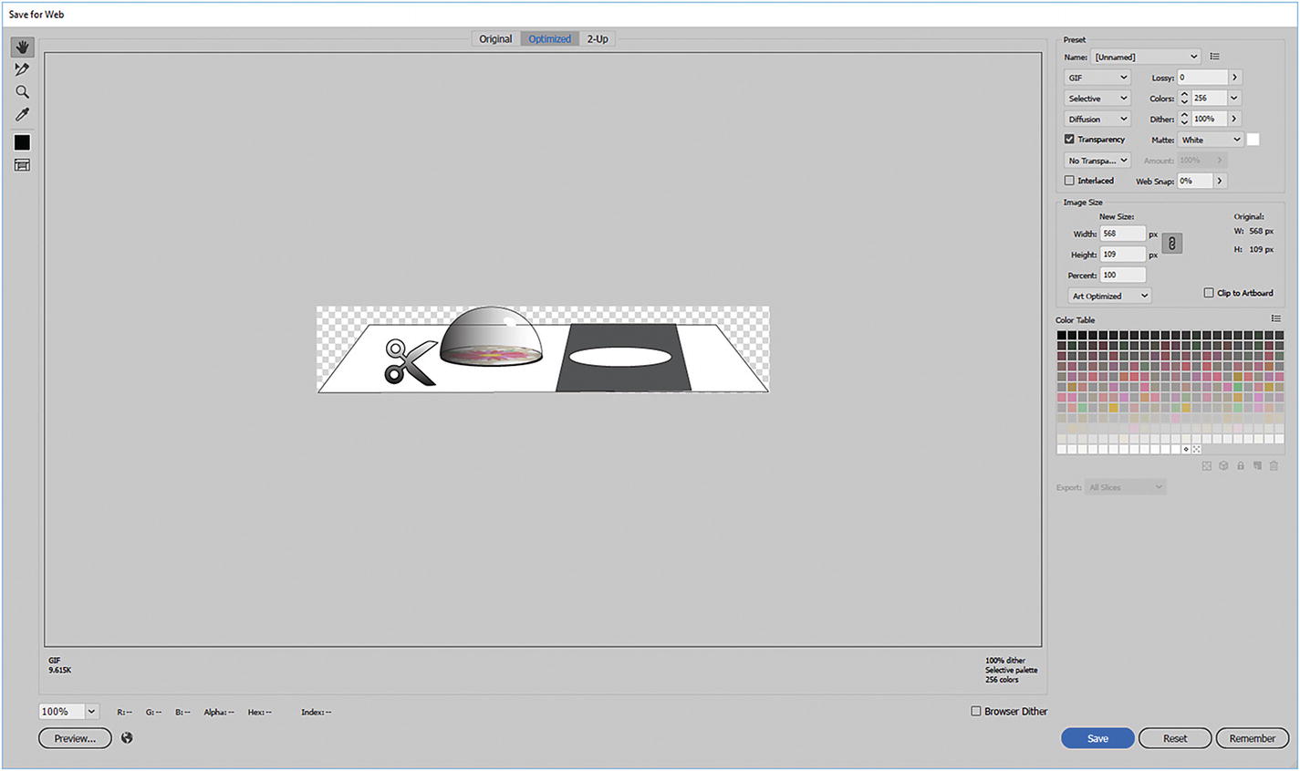
Task: Select the Zoom tool
Action: pyautogui.click(x=22, y=91)
